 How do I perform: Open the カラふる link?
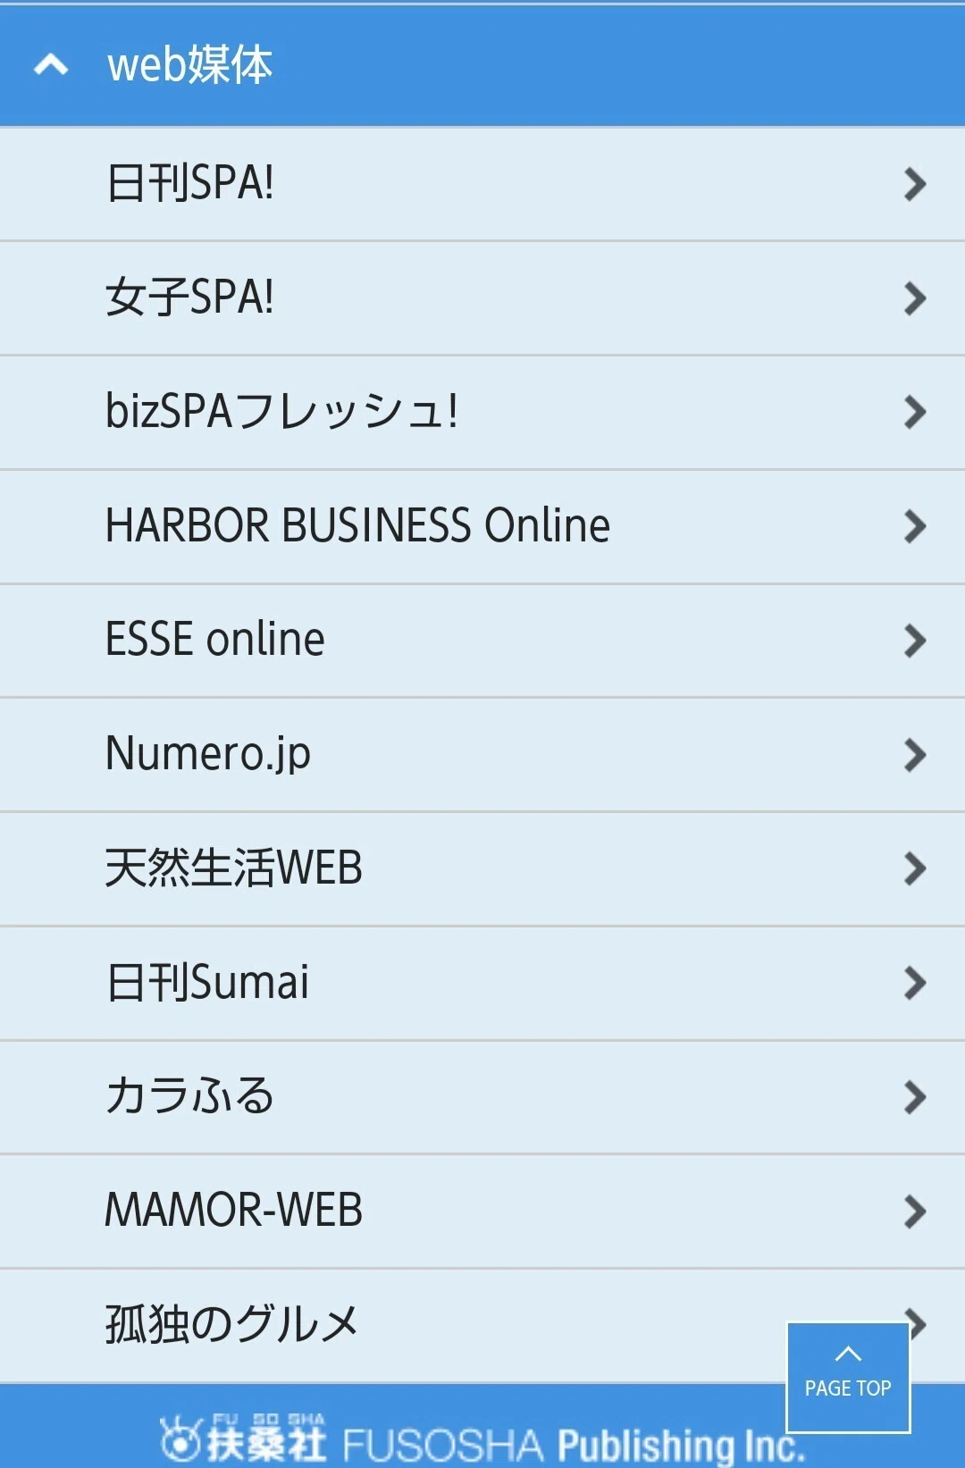tap(482, 1097)
